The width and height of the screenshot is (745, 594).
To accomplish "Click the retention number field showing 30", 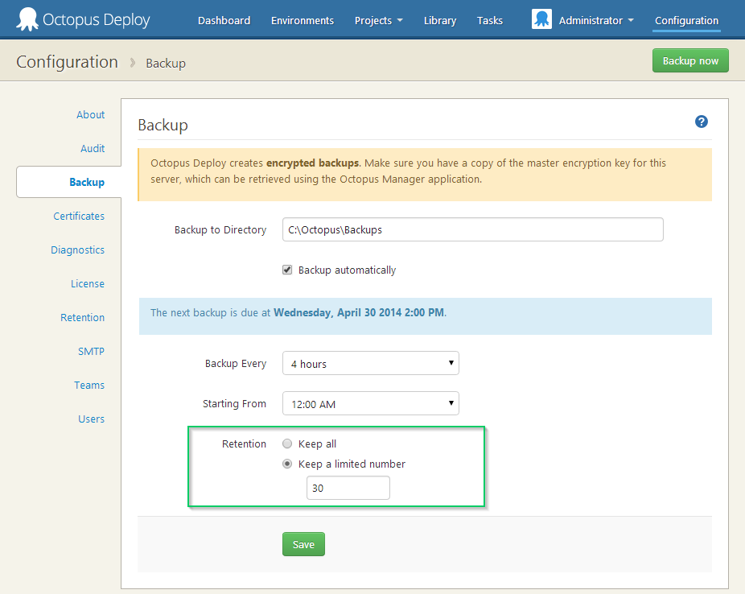I will coord(348,488).
